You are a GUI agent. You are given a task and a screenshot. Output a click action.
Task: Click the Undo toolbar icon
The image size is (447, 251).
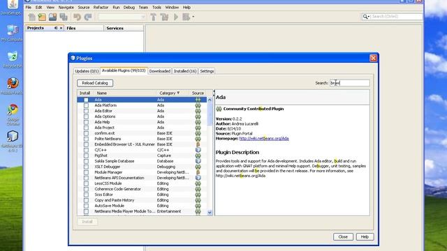pos(77,17)
